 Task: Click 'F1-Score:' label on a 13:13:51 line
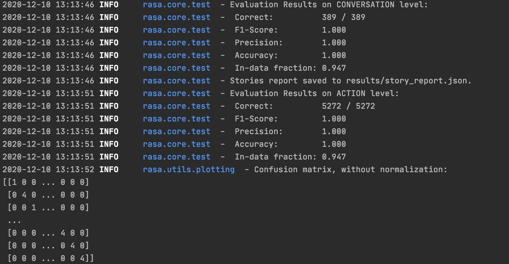256,119
